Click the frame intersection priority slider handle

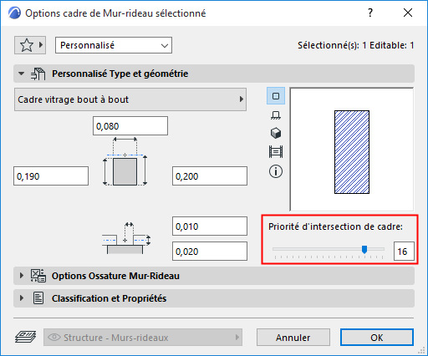tap(364, 249)
